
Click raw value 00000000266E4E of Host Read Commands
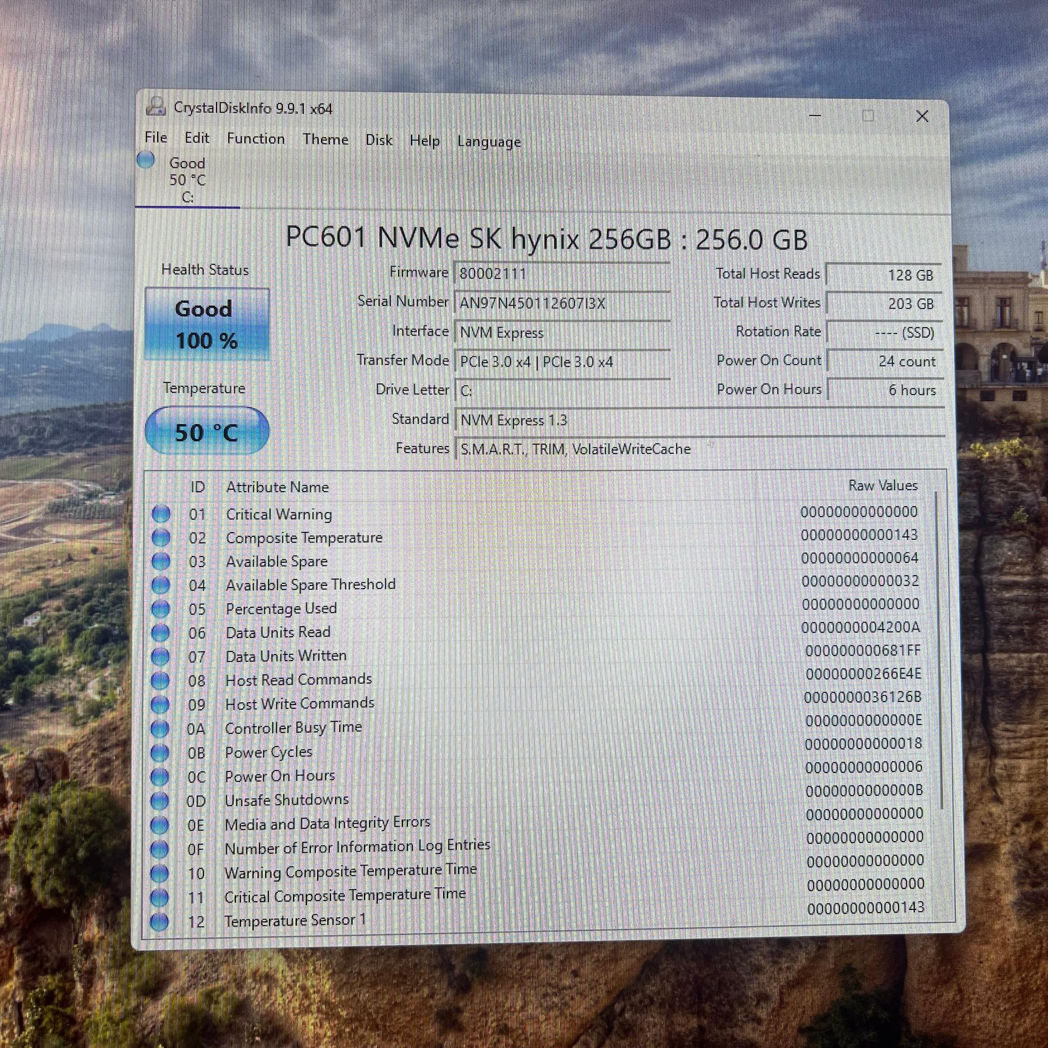863,673
